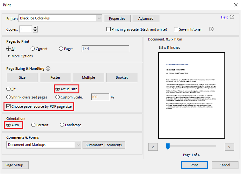Image resolution: width=241 pixels, height=174 pixels.
Task: Open the Printer dropdown list
Action: pos(99,18)
